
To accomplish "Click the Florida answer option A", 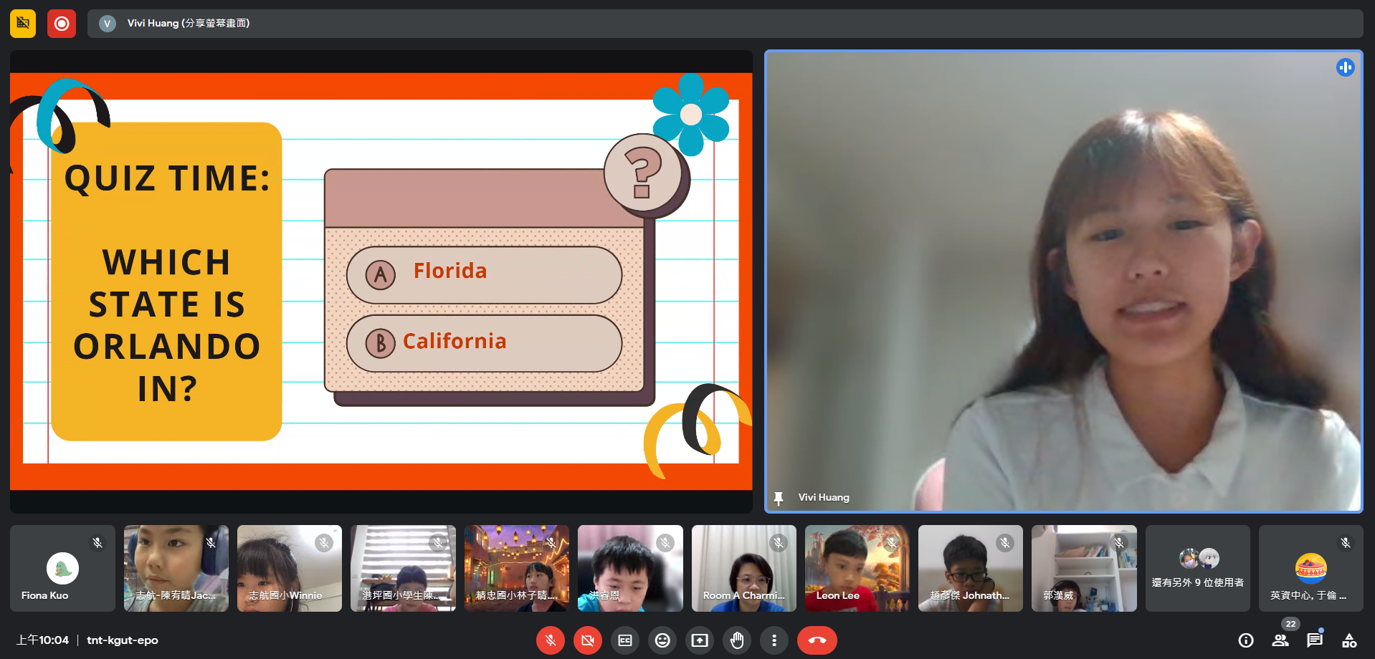I will tap(484, 274).
